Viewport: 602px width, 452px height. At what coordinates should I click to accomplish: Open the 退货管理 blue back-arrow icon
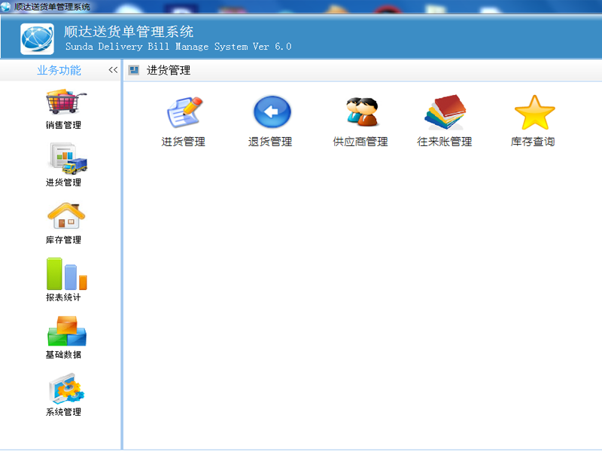(x=271, y=113)
